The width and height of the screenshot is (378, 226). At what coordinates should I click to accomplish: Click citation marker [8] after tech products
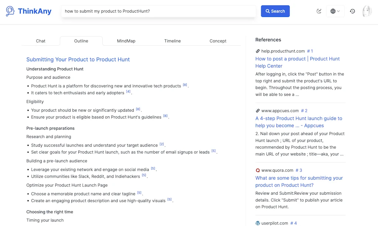[185, 85]
